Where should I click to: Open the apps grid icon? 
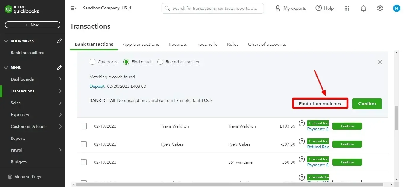(x=347, y=8)
